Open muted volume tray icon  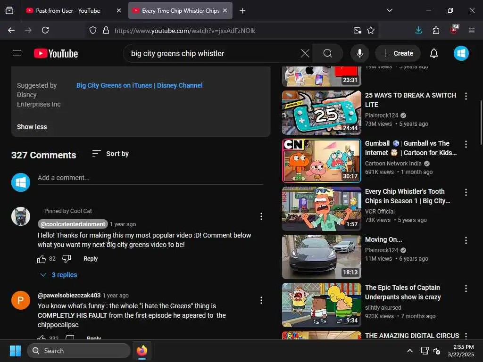(x=437, y=351)
